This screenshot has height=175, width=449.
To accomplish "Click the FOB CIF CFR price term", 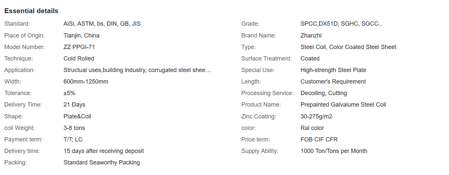I will pyautogui.click(x=319, y=139).
